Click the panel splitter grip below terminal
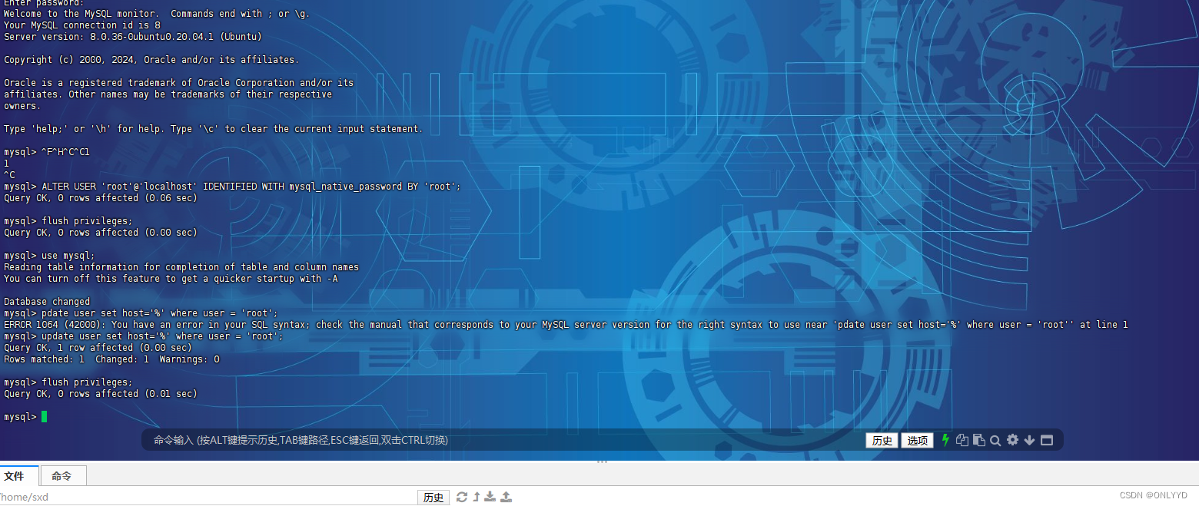The image size is (1199, 506). [x=602, y=461]
